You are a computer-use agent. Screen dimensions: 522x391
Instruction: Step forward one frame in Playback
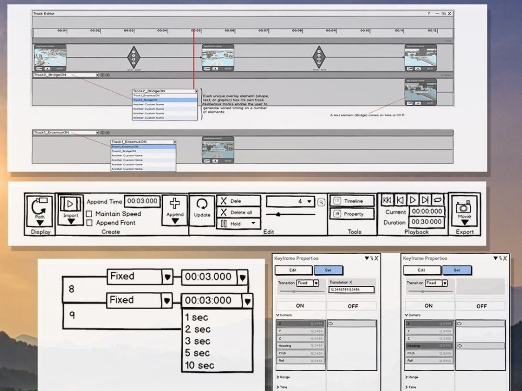tap(425, 200)
